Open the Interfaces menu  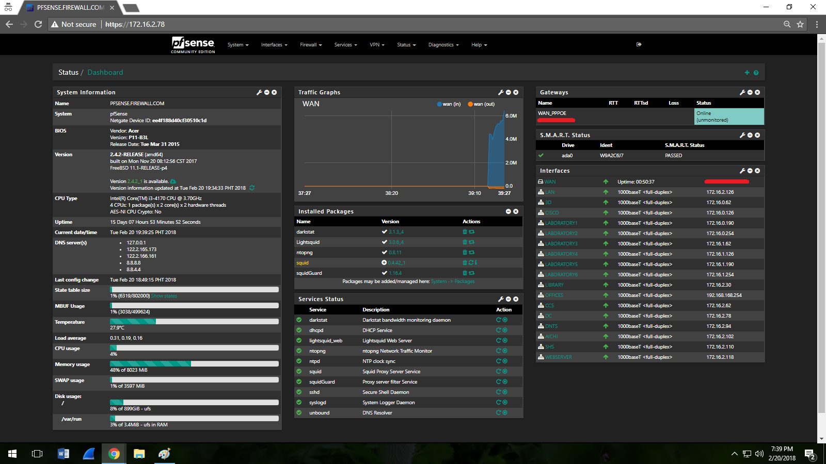click(274, 45)
